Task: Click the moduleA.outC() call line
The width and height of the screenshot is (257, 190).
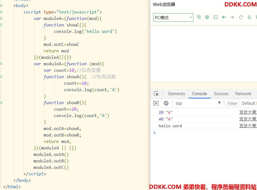Action: (x=51, y=167)
